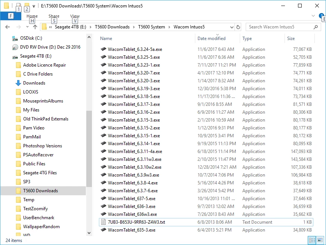
Task: Open the MouseprintsAlbums folder
Action: tap(43, 101)
